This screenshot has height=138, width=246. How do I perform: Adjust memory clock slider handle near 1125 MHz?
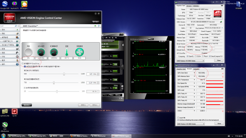(x=54, y=83)
